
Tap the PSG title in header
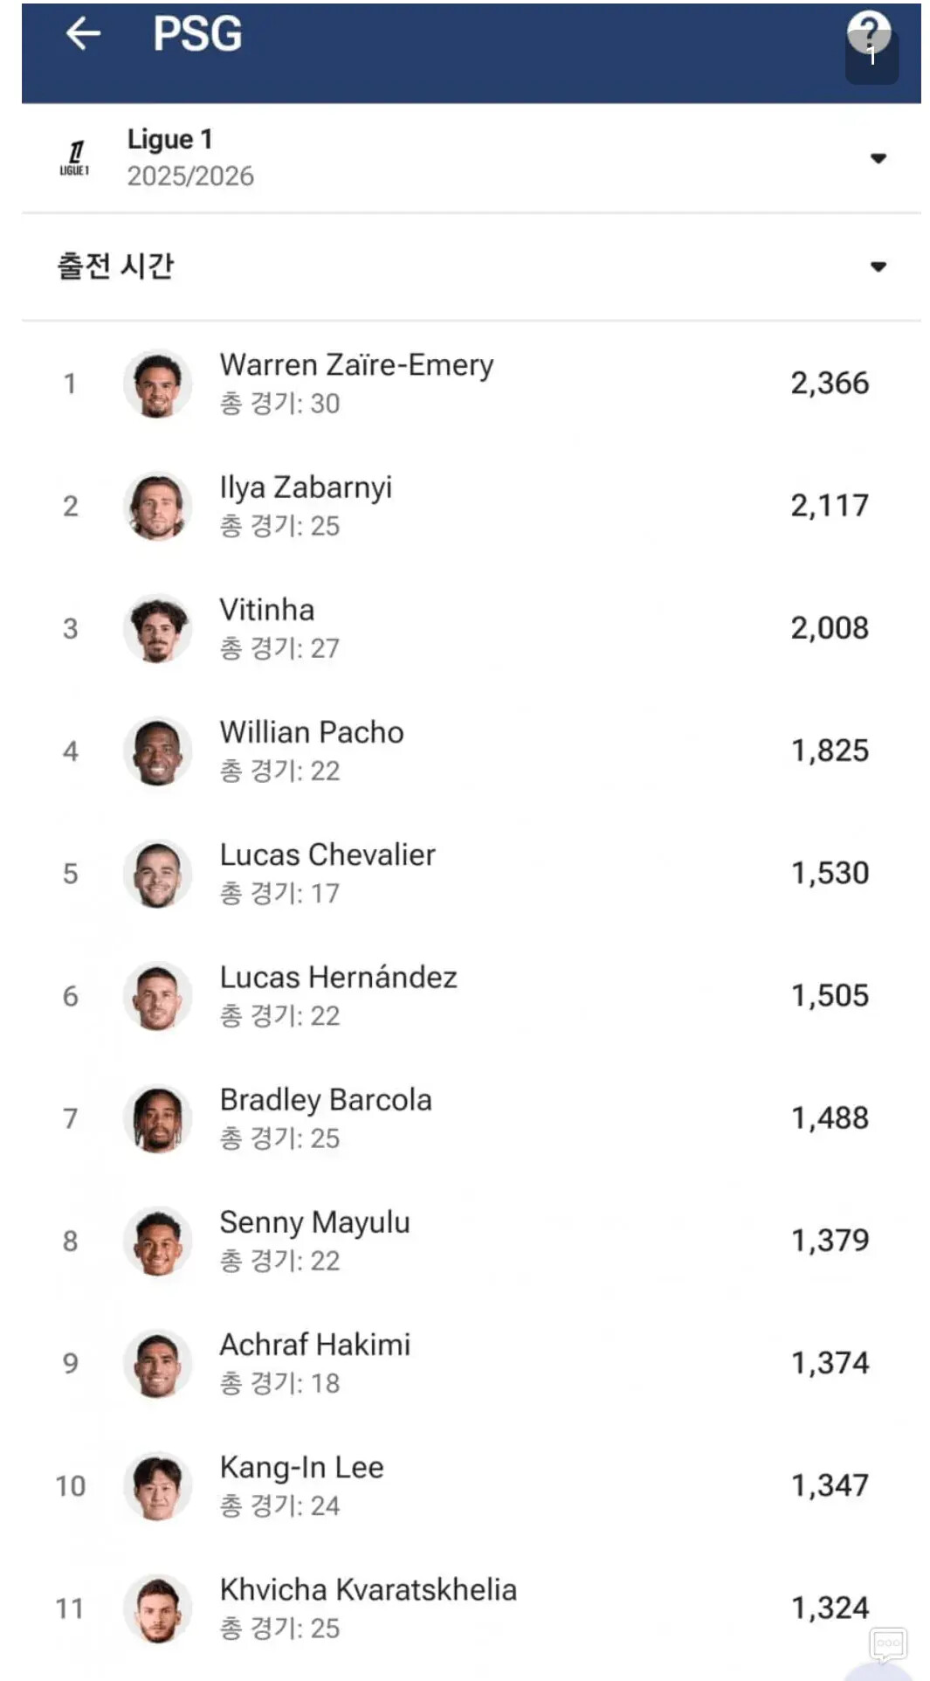tap(197, 34)
